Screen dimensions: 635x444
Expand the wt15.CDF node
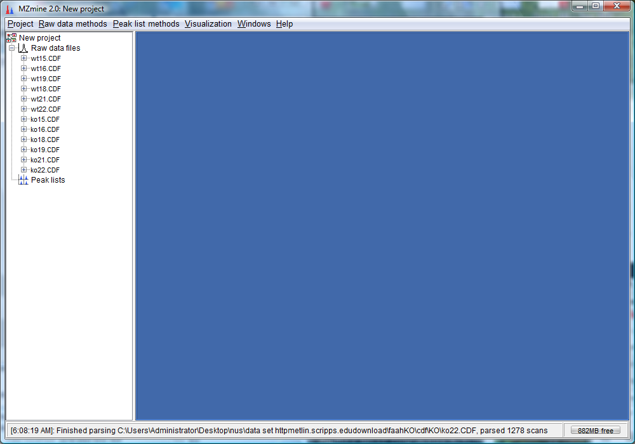click(24, 58)
